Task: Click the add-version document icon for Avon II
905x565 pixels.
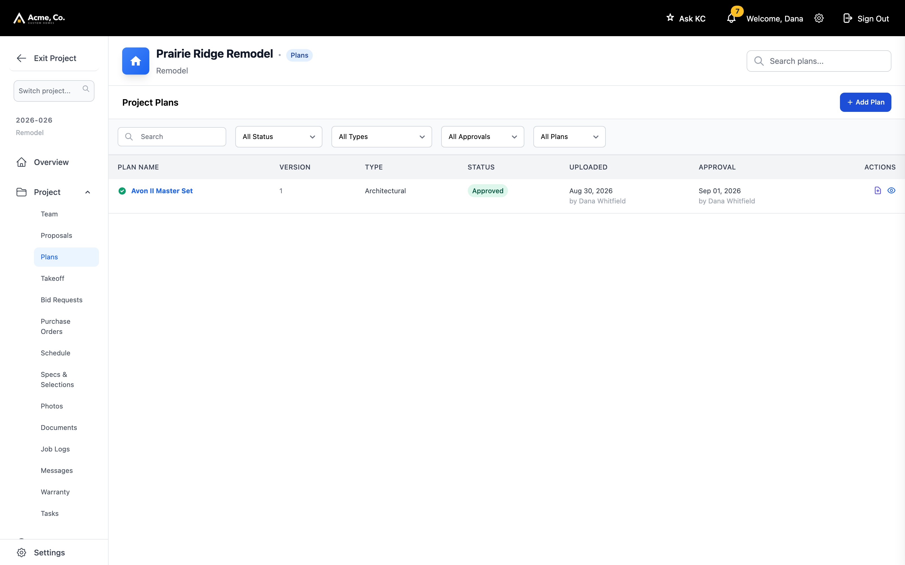Action: (x=878, y=191)
